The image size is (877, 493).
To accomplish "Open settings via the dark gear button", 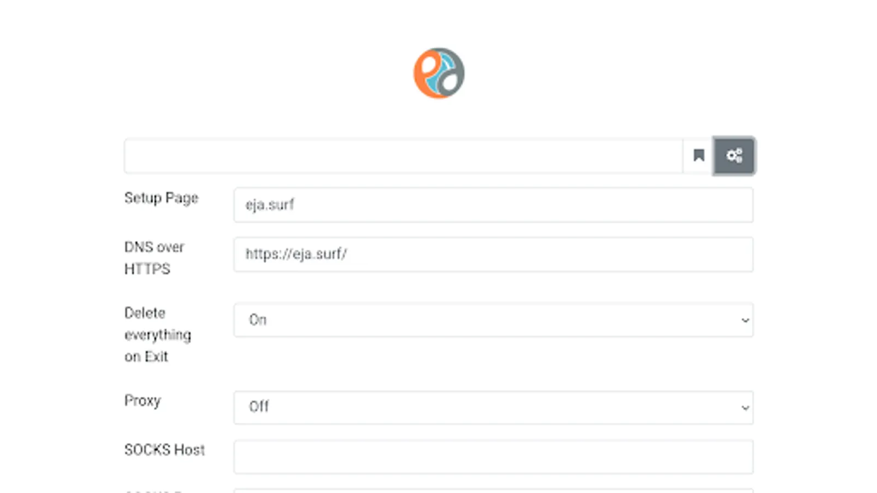I will tap(734, 156).
